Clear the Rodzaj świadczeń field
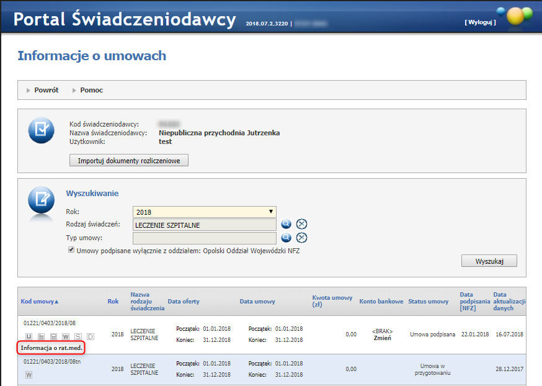The image size is (542, 386). point(301,225)
